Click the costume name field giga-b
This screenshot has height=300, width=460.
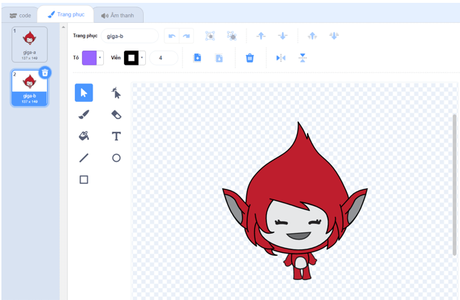pyautogui.click(x=130, y=36)
